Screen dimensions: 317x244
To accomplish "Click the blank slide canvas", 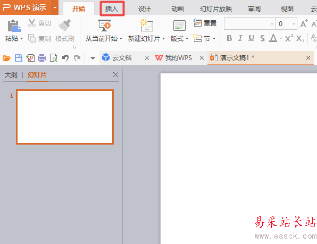I will pyautogui.click(x=239, y=158).
